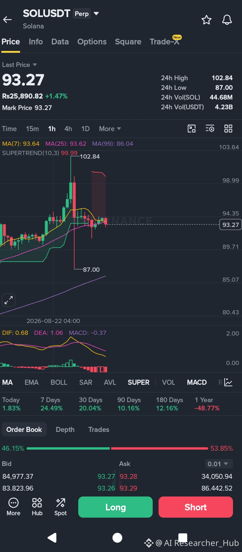Select ask price 93.28 in order book

[128, 476]
